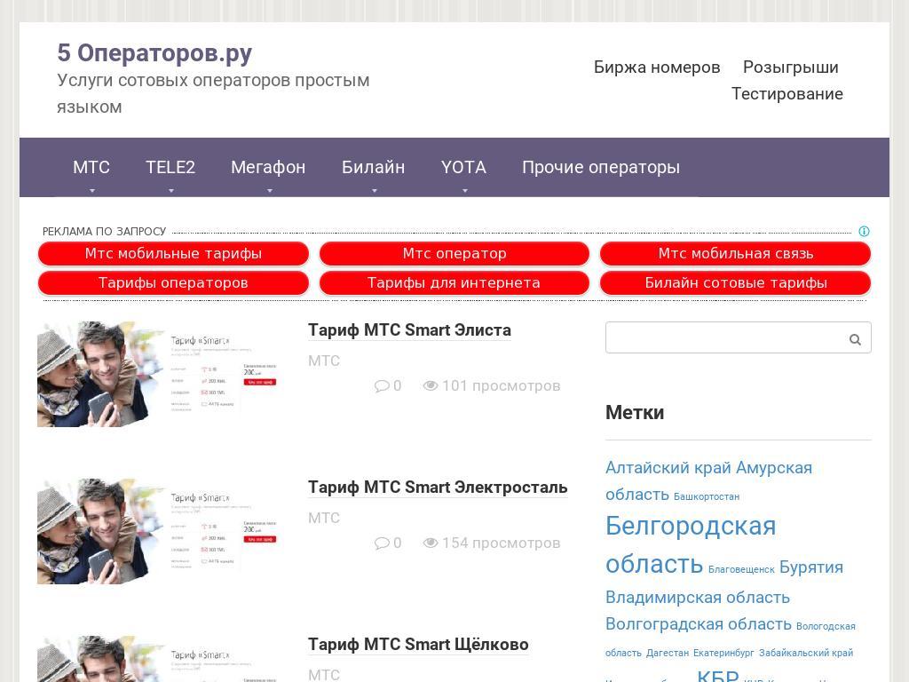Viewport: 909px width, 682px height.
Task: Click thumbnail of Тариф МТС Smart Элиста
Action: (x=159, y=374)
